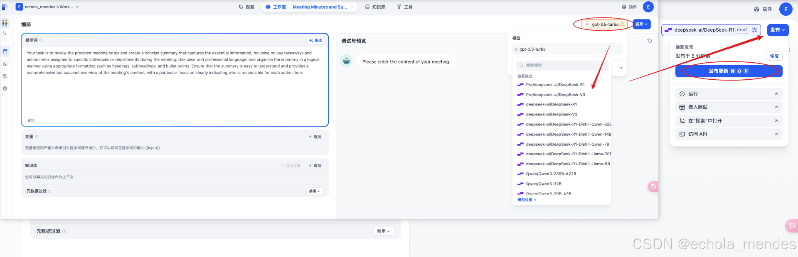Open the 探索 (Explore) navigation item
The image size is (798, 257).
(246, 7)
